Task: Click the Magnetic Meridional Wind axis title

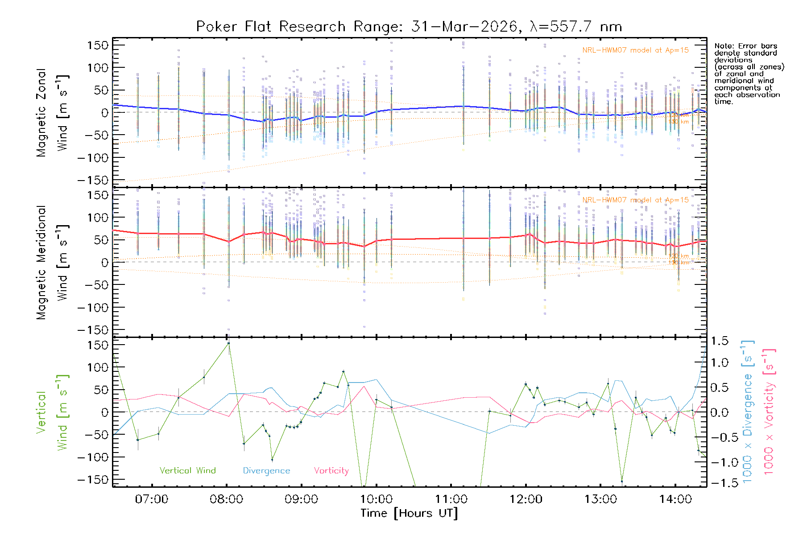Action: click(52, 262)
